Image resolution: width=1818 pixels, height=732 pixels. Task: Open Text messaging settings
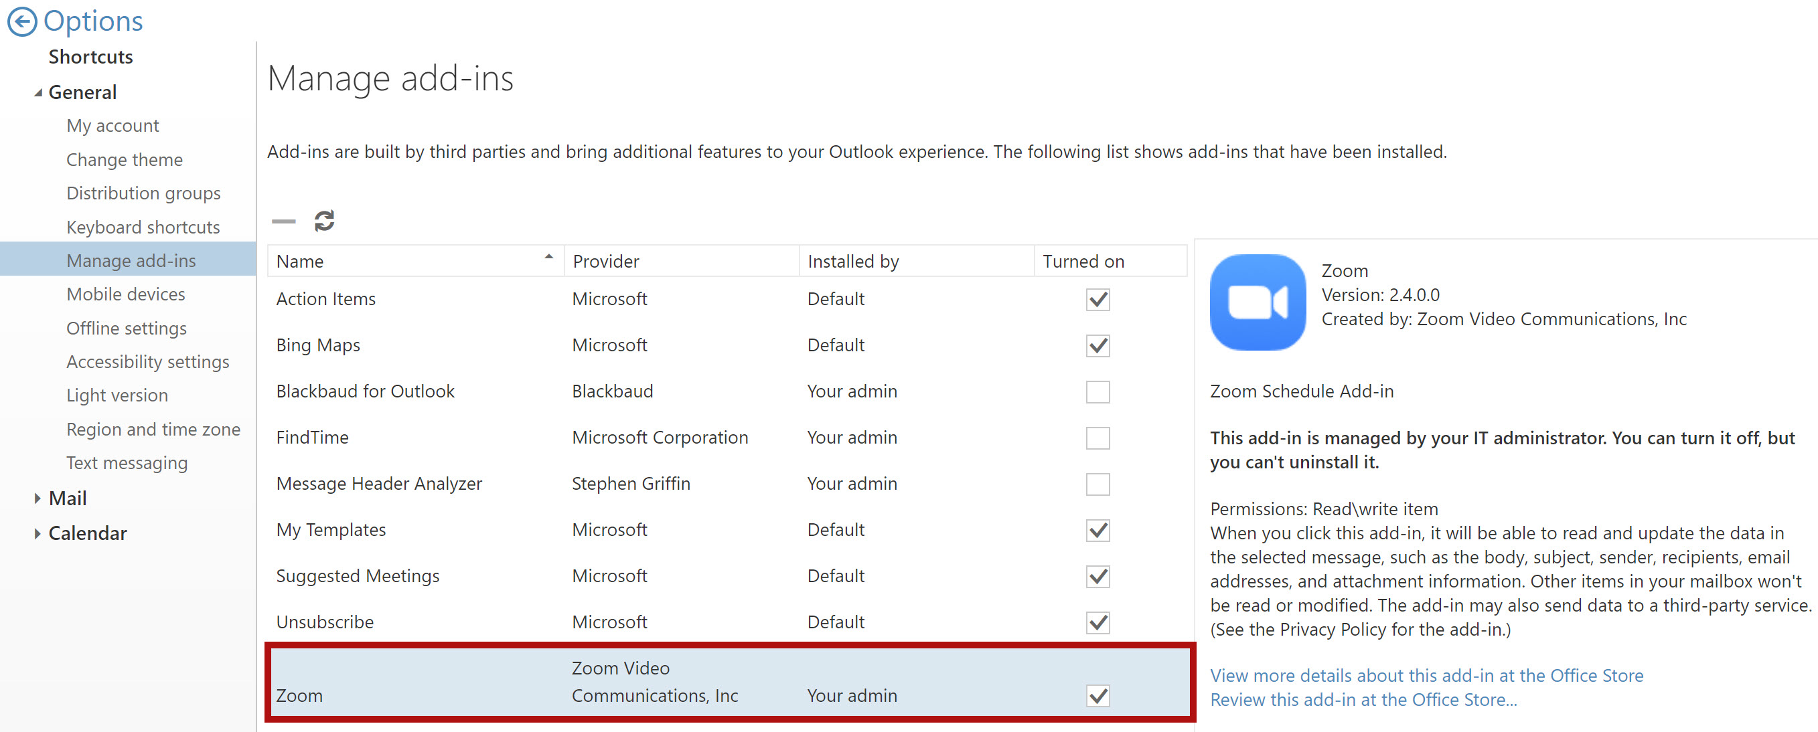tap(128, 463)
